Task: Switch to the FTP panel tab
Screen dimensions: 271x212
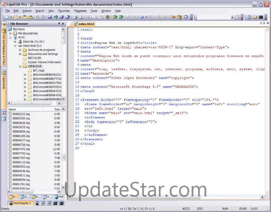Action: click(59, 197)
